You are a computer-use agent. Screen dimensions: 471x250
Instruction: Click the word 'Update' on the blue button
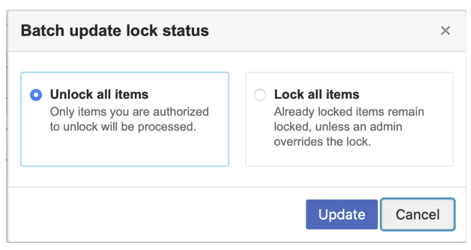tap(342, 214)
